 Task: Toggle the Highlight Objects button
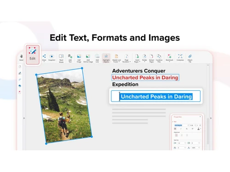point(106,58)
